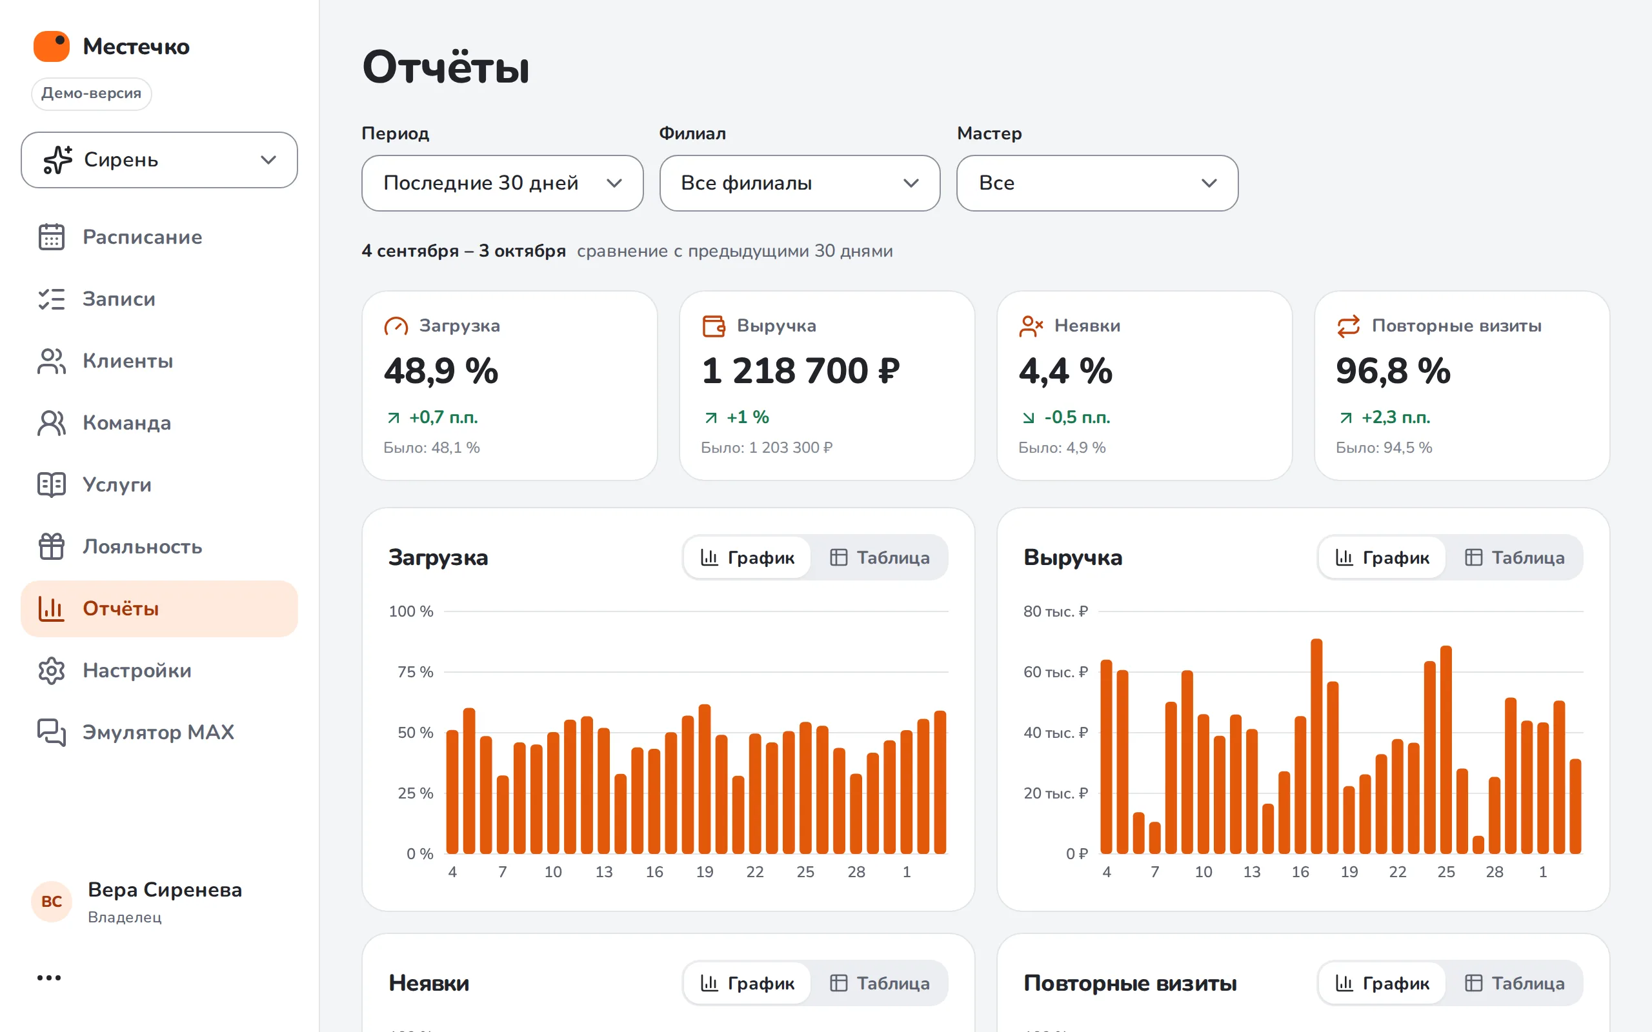Open Лояльность section in sidebar
Screen dimensions: 1652x1032
[159, 547]
